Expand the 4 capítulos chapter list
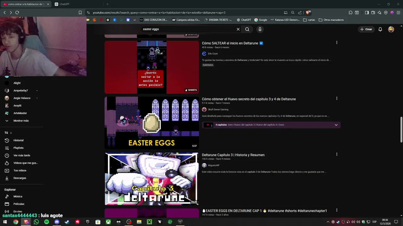Image resolution: width=403 pixels, height=226 pixels. click(x=336, y=125)
